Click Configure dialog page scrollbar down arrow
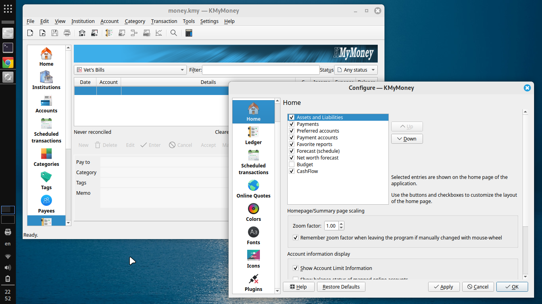This screenshot has height=304, width=542. point(525,277)
